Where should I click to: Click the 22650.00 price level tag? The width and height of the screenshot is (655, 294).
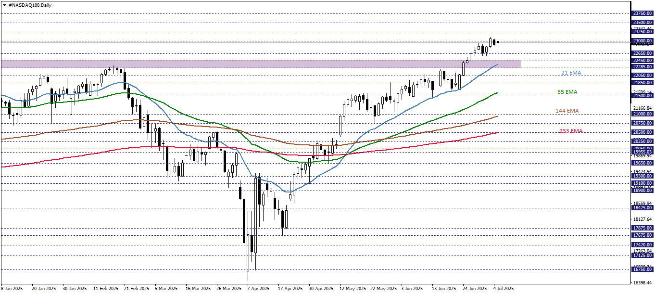pyautogui.click(x=642, y=53)
